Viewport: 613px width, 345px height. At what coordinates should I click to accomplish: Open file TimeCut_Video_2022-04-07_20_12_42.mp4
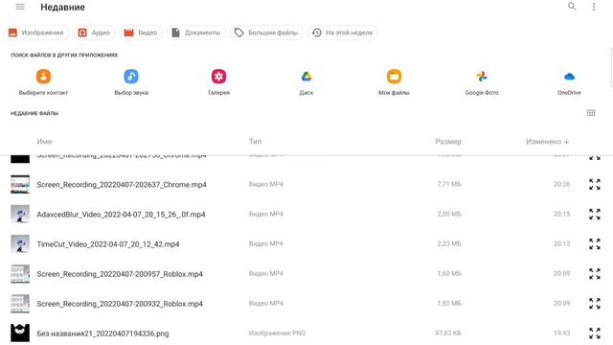(108, 244)
